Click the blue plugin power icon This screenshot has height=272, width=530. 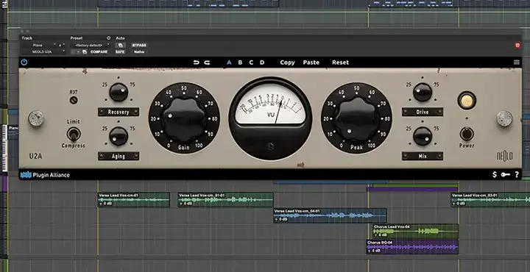pos(24,62)
